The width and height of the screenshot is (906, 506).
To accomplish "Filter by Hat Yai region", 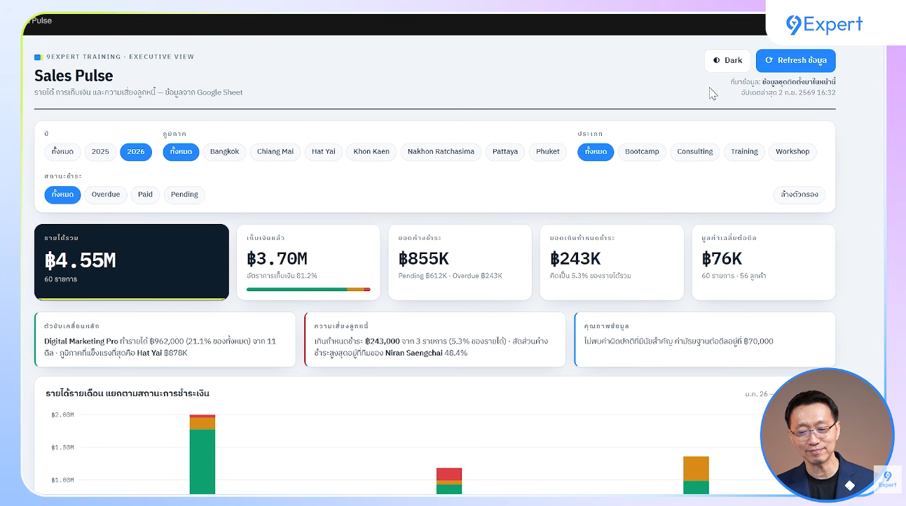I will (x=324, y=152).
